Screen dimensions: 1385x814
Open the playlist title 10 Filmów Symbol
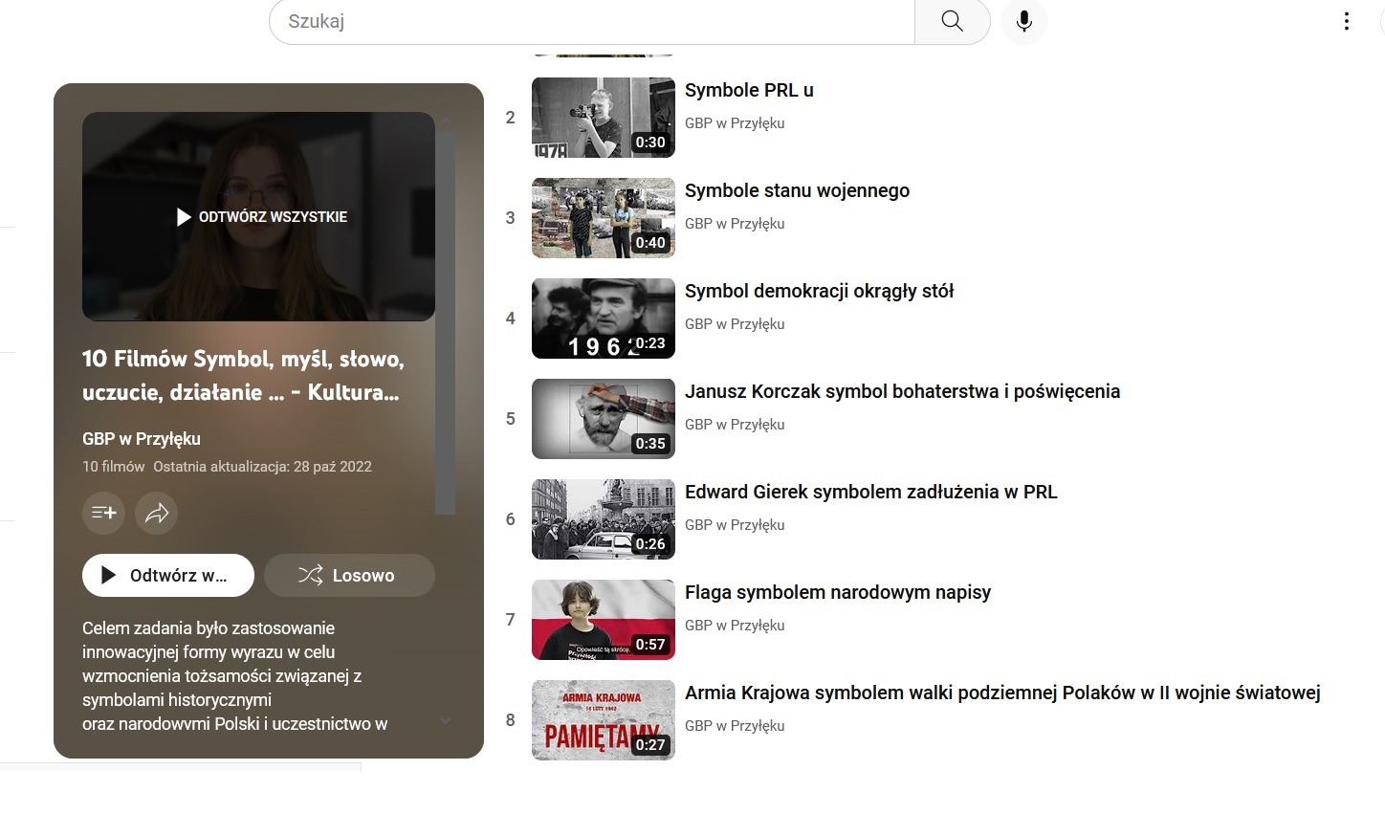[244, 375]
